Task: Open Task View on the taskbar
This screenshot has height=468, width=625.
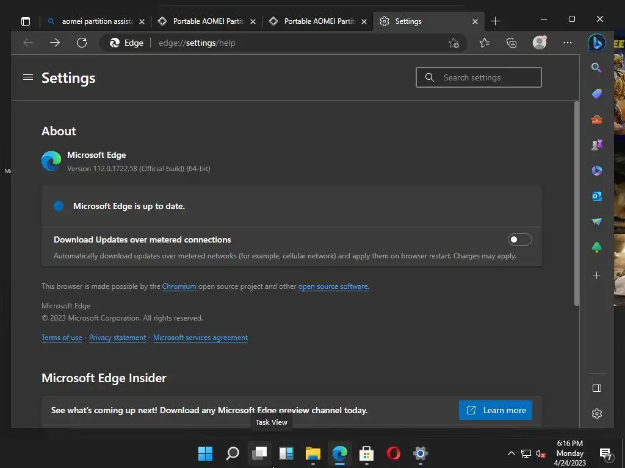Action: point(259,453)
